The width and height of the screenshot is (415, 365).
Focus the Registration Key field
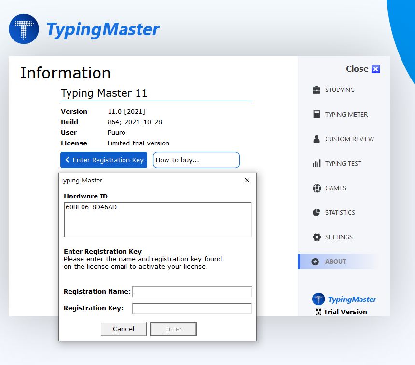[x=192, y=308]
